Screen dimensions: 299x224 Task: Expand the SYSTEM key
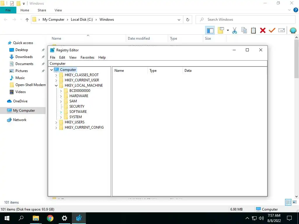[61, 117]
